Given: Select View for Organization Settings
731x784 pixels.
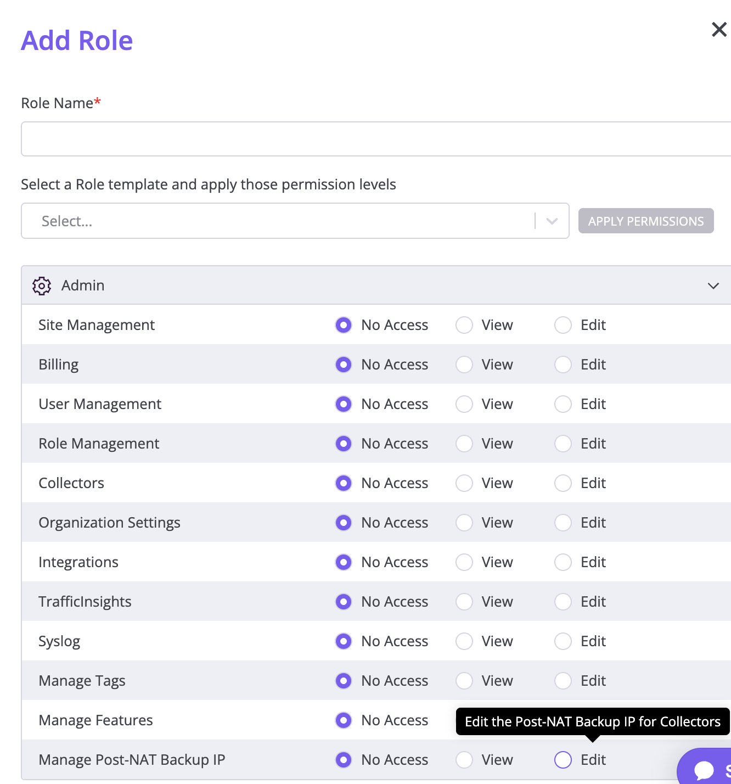Looking at the screenshot, I should pos(464,523).
